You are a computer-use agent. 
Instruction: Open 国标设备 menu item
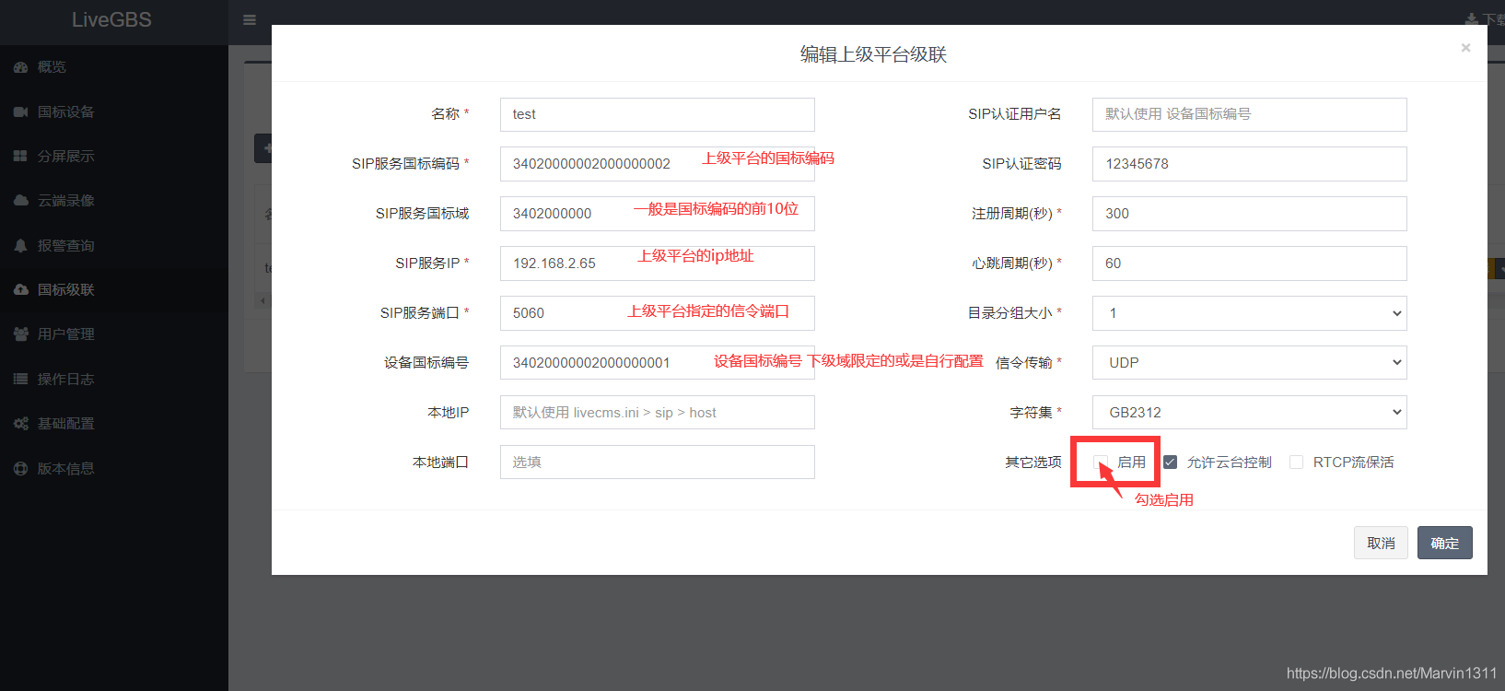[114, 111]
